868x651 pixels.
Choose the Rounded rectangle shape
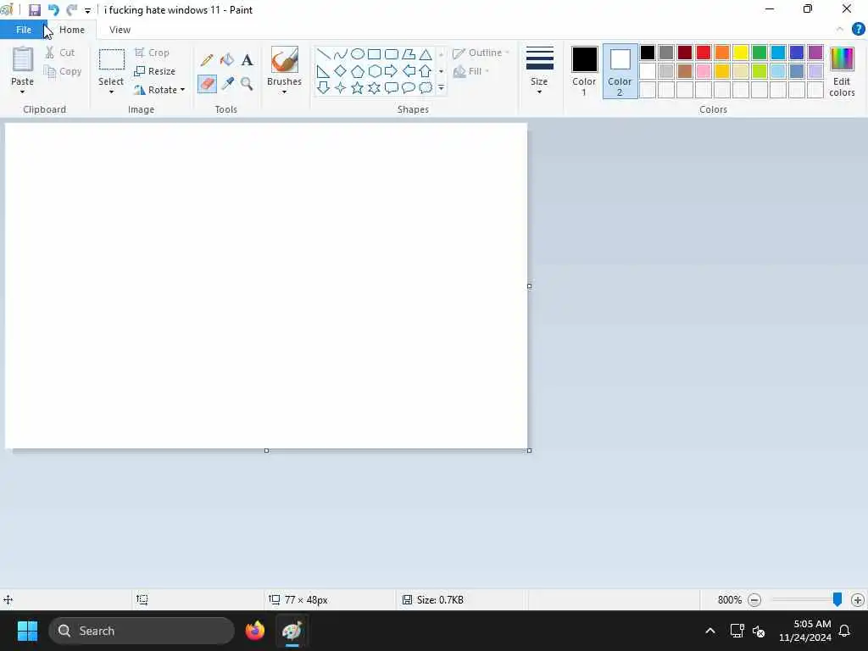pos(392,54)
